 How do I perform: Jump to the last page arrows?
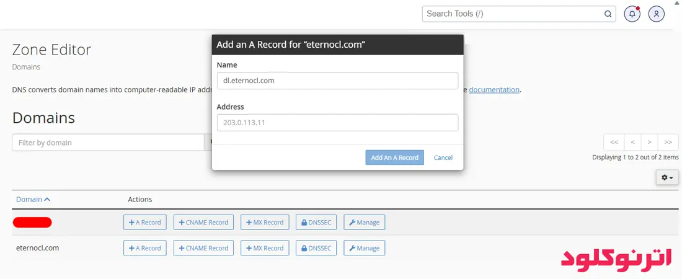(x=668, y=143)
